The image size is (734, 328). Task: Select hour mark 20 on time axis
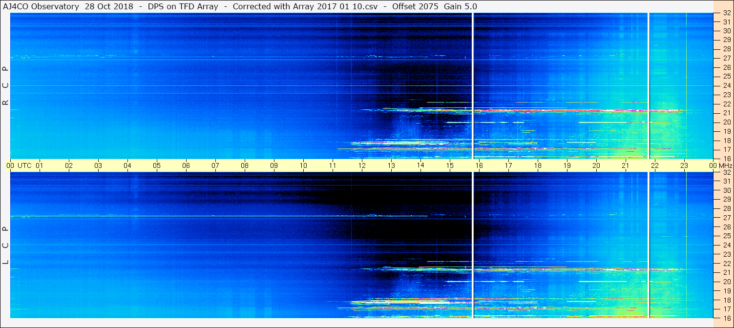[596, 165]
